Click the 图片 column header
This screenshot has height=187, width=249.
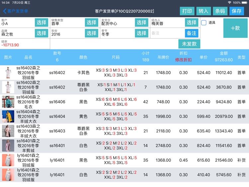pos(8,57)
